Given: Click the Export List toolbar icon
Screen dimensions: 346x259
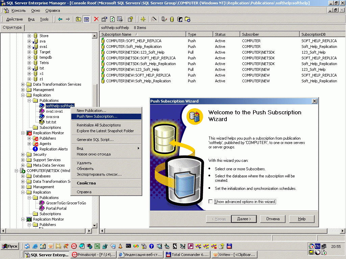Looking at the screenshot, I should [x=120, y=19].
